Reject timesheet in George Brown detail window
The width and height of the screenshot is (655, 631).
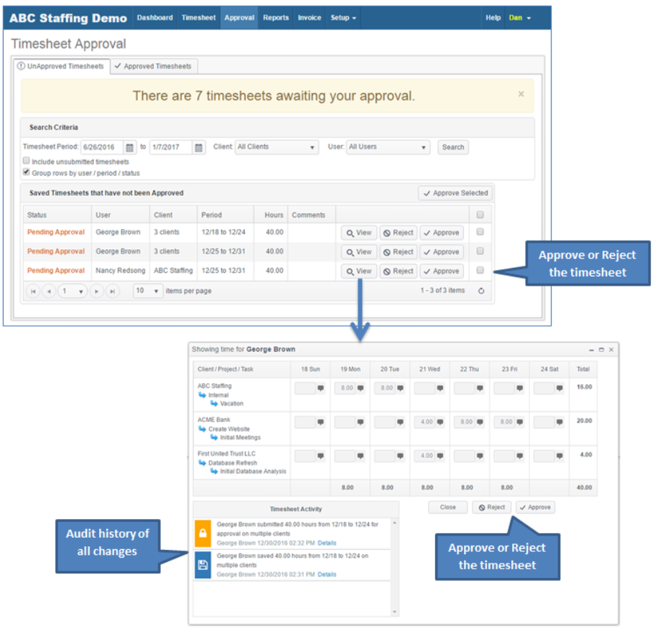(492, 508)
